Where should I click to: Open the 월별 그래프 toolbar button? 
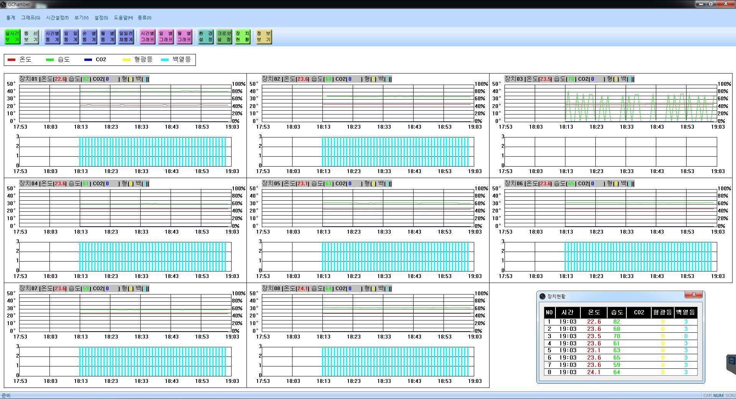point(184,37)
